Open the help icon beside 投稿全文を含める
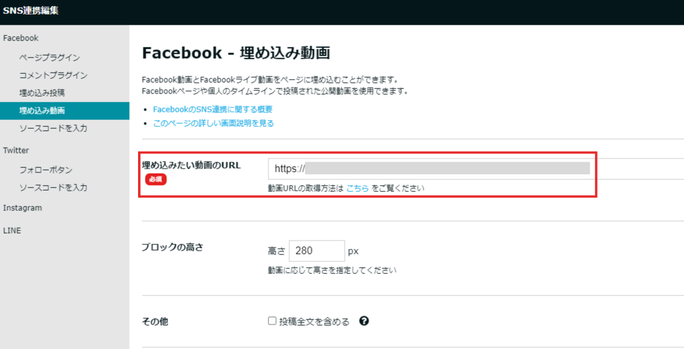The image size is (684, 349). pyautogui.click(x=364, y=321)
